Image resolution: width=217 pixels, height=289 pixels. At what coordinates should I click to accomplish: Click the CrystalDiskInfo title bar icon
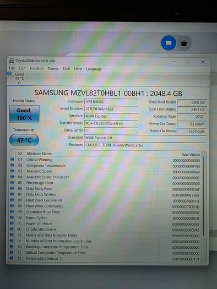pos(12,60)
